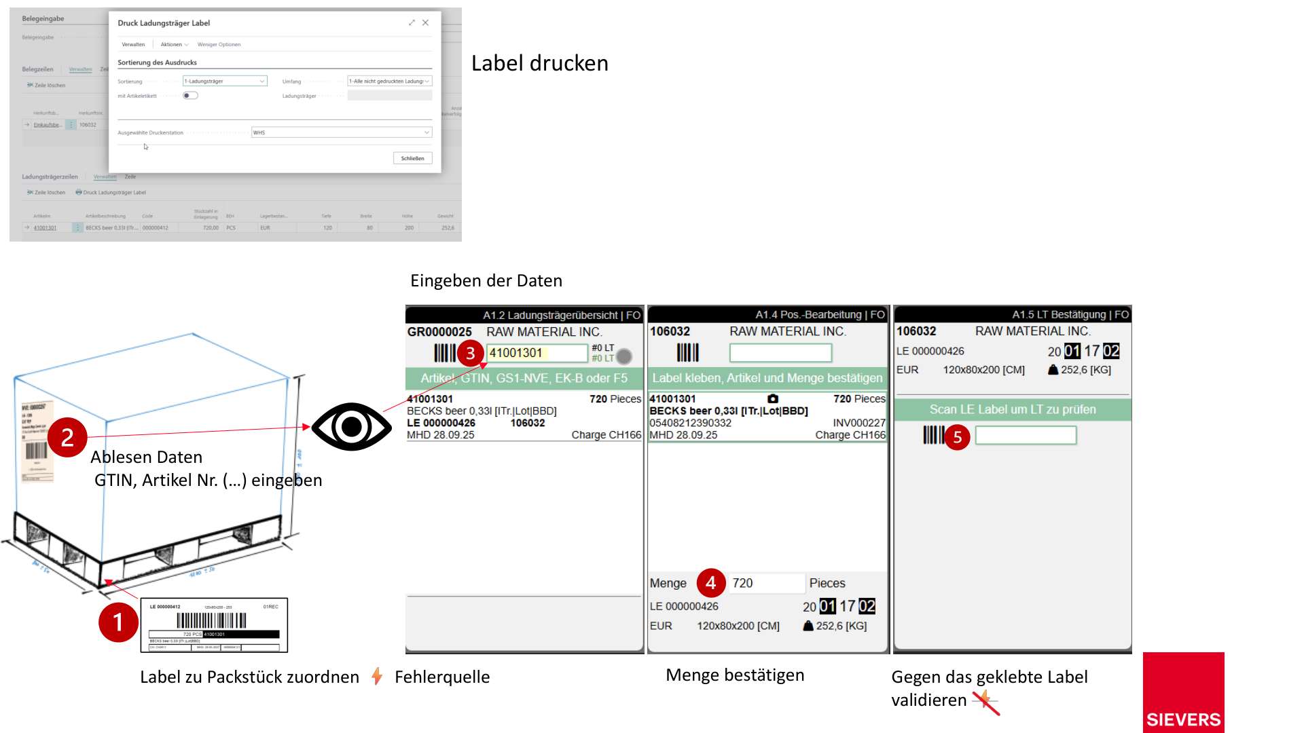1304x733 pixels.
Task: Click the weight icon beside 252,6 [KG] in A1.4
Action: tap(808, 626)
